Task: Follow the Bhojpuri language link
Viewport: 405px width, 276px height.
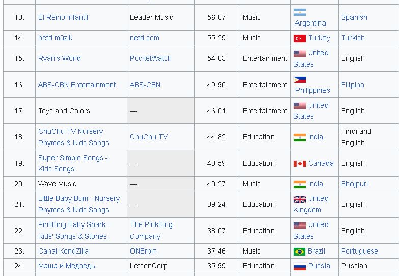Action: pyautogui.click(x=354, y=184)
